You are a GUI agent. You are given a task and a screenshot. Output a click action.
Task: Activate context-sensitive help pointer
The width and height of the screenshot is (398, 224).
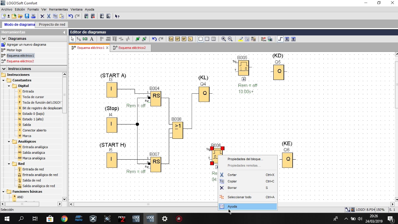click(x=117, y=16)
